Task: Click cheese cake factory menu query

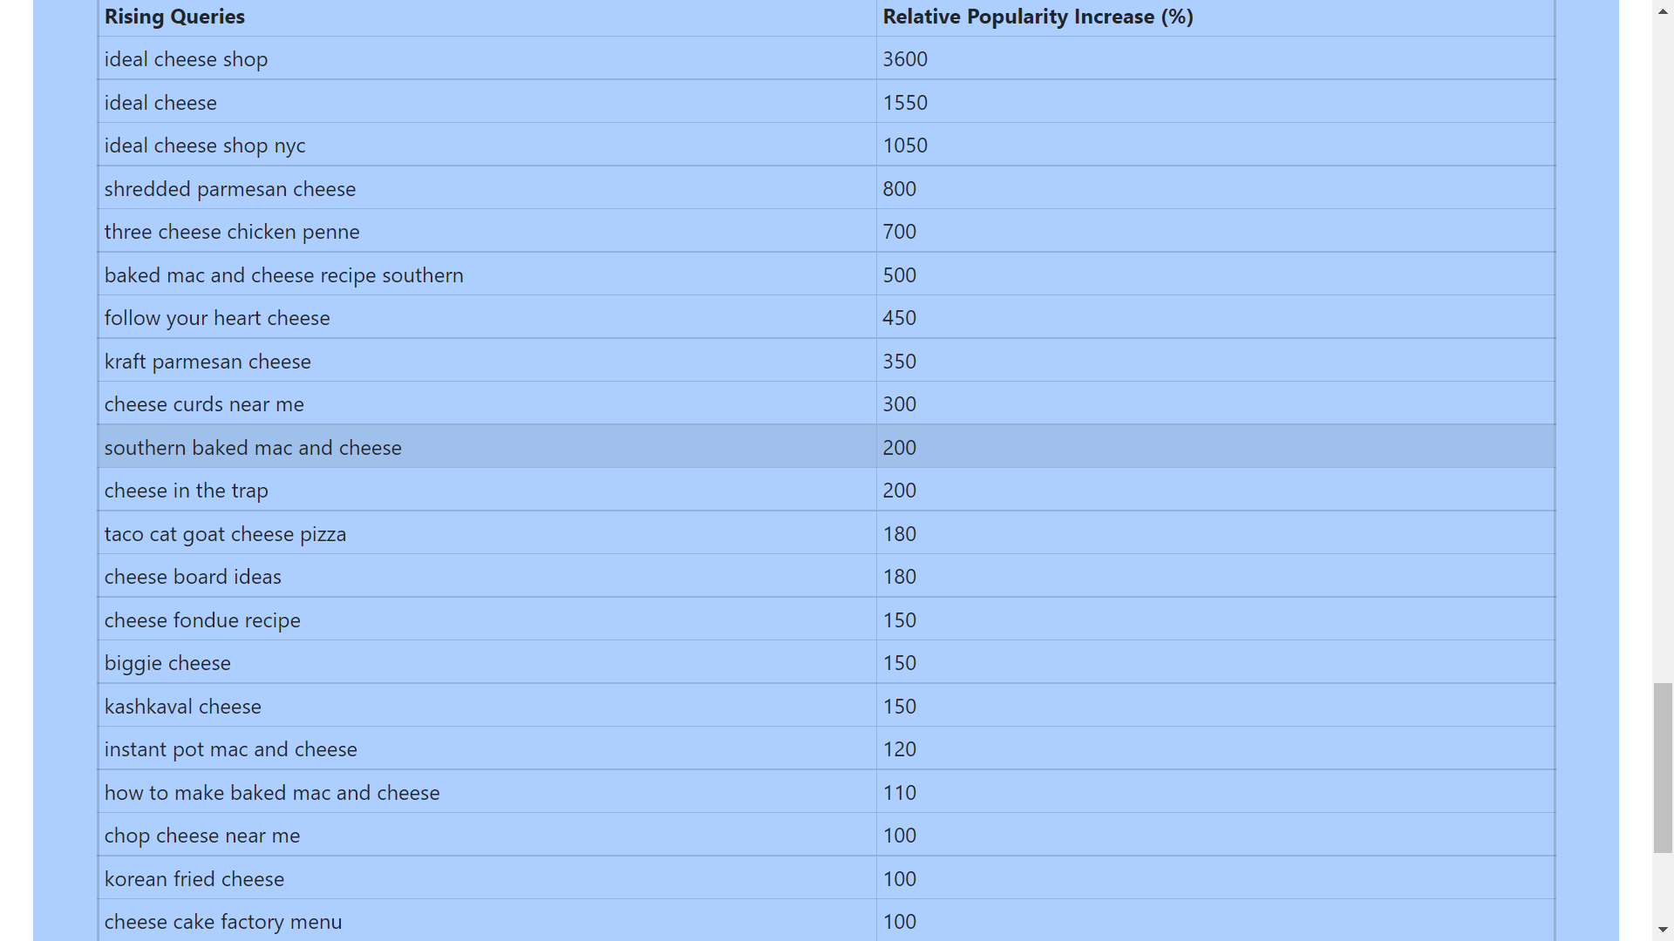Action: click(223, 922)
